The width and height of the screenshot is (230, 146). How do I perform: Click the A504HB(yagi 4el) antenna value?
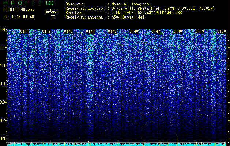point(129,17)
